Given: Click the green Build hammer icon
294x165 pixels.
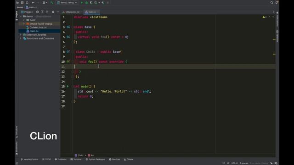Looking at the screenshot, I should [51, 3].
